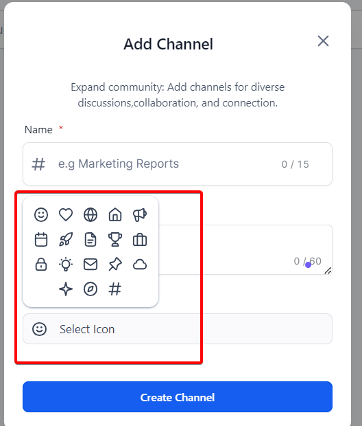The width and height of the screenshot is (362, 426).
Task: Pick the rocket icon
Action: (66, 240)
